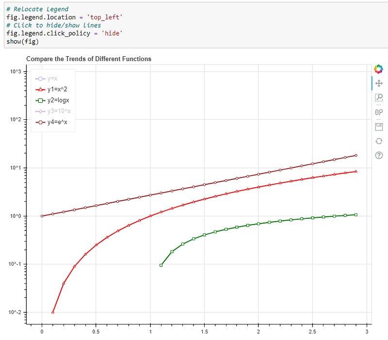
Task: Click the red triangle legend glyph
Action: pyautogui.click(x=40, y=90)
